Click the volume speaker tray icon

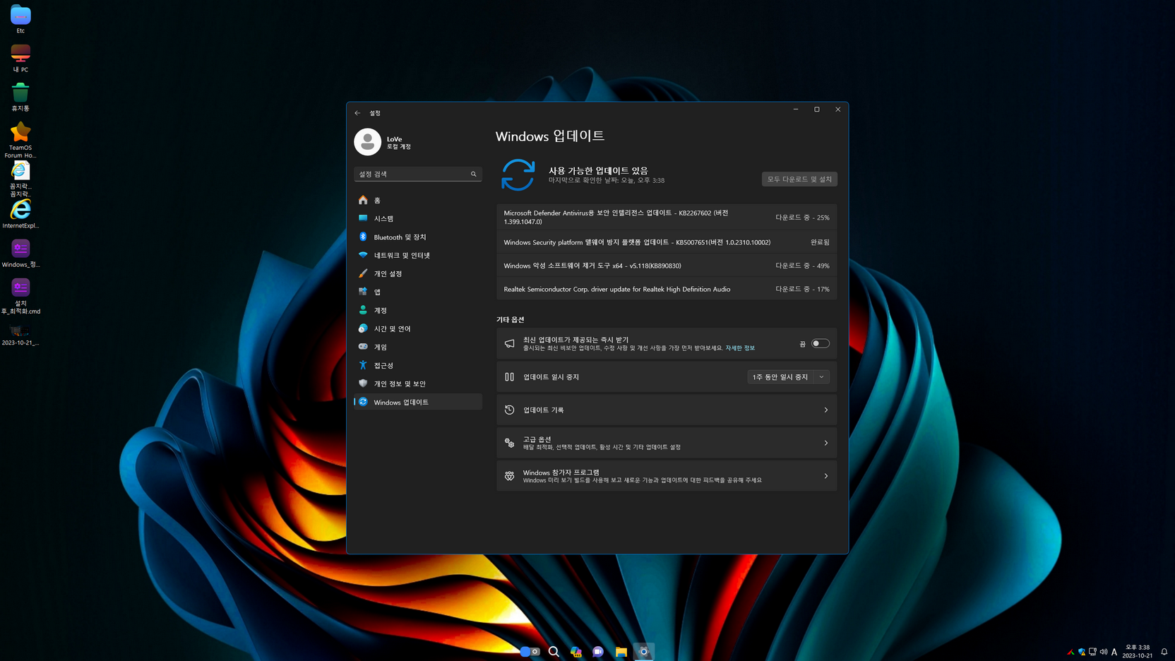1104,652
